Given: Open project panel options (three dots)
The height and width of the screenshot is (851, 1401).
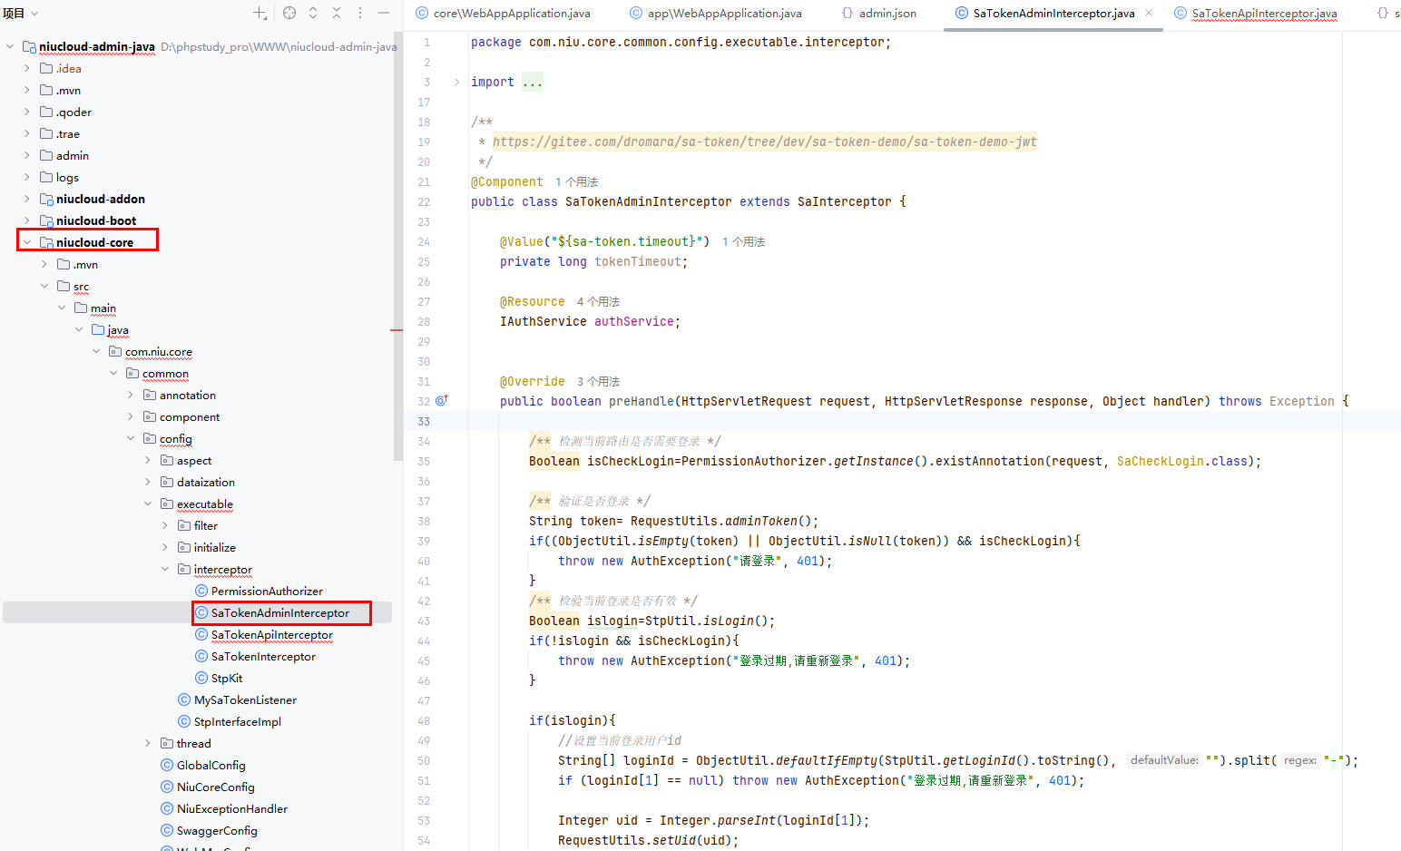Looking at the screenshot, I should (x=360, y=13).
